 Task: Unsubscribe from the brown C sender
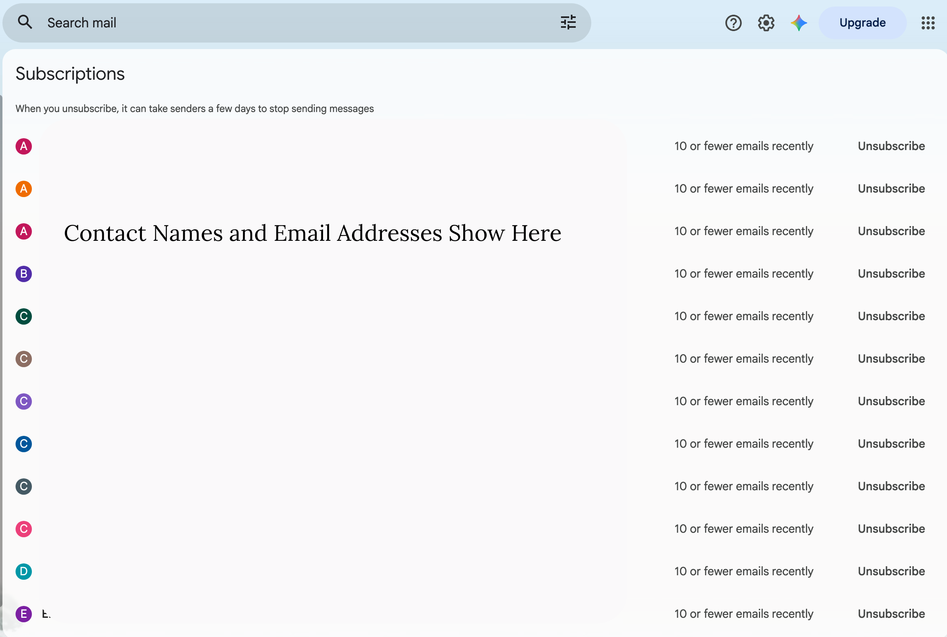pos(891,359)
